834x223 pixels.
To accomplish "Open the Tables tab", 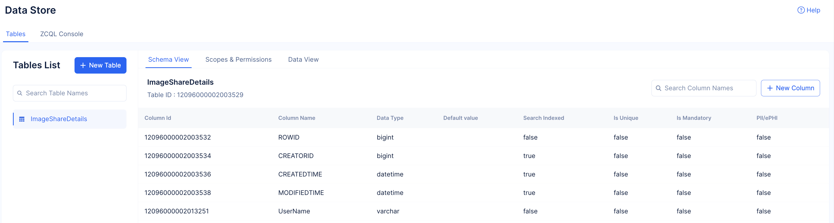I will (x=15, y=34).
